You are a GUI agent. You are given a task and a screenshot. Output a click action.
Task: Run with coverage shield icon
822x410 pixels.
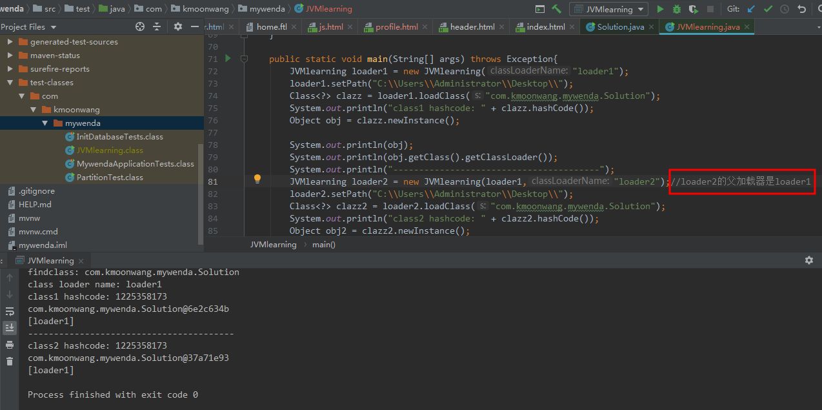(x=693, y=9)
